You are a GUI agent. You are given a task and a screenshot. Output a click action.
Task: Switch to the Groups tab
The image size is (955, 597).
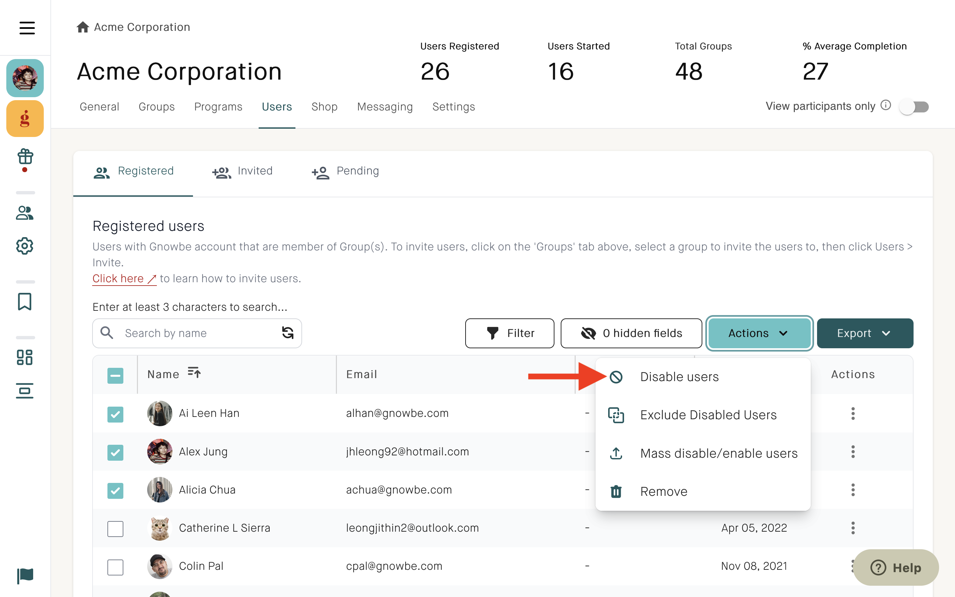pyautogui.click(x=156, y=106)
